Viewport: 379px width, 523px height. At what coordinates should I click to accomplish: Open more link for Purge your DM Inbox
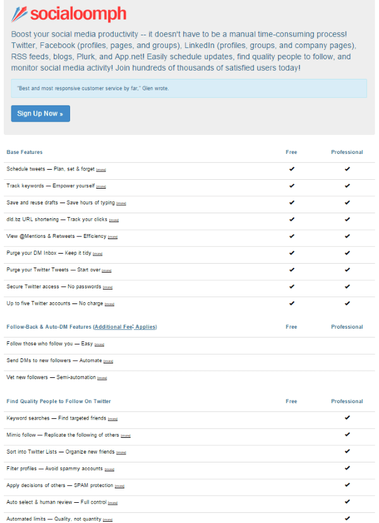pos(97,254)
